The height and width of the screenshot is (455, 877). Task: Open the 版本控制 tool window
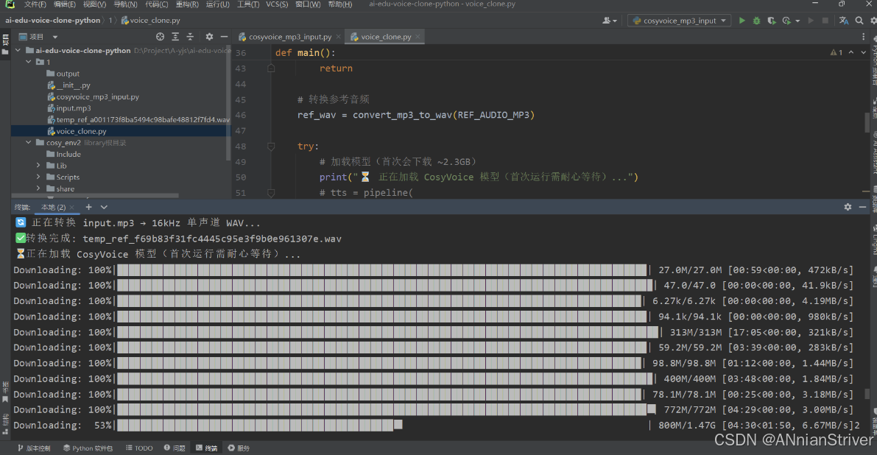tap(34, 448)
